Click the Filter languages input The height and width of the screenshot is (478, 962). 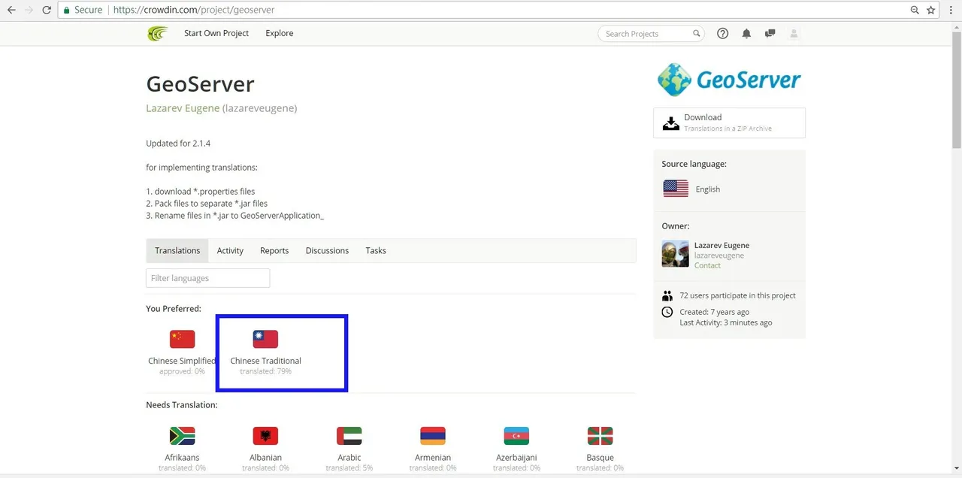(207, 278)
